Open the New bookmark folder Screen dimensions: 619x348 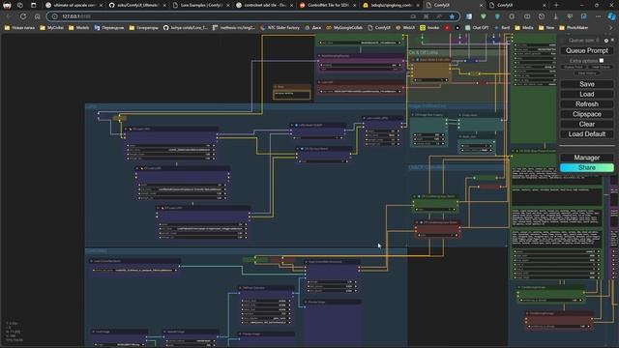[545, 28]
